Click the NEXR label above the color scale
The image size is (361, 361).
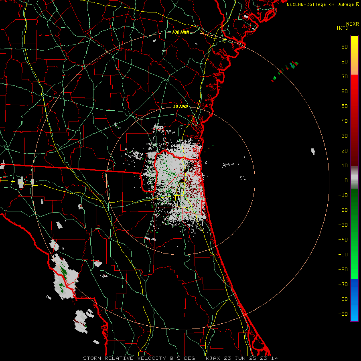pyautogui.click(x=353, y=24)
